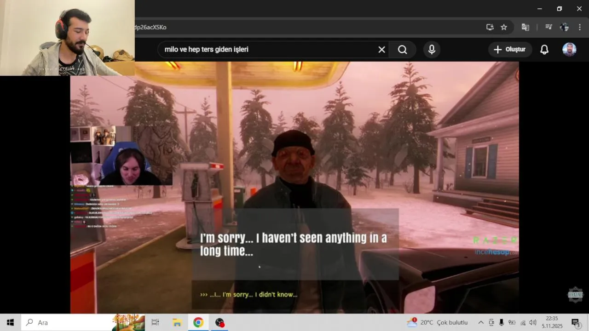Open the browser media controls icon
589x331 pixels.
(x=549, y=27)
